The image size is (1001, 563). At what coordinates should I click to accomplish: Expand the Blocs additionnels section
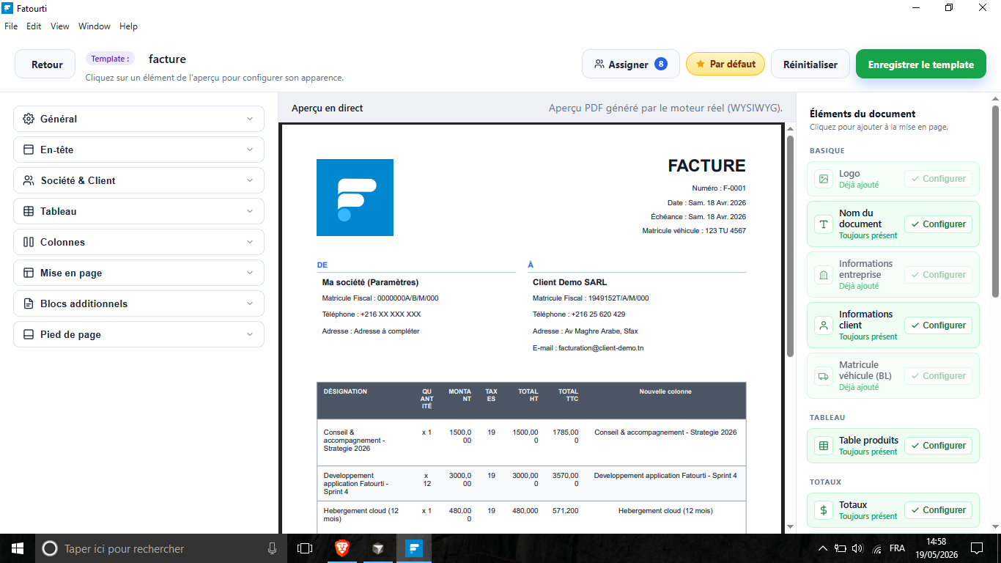click(138, 303)
